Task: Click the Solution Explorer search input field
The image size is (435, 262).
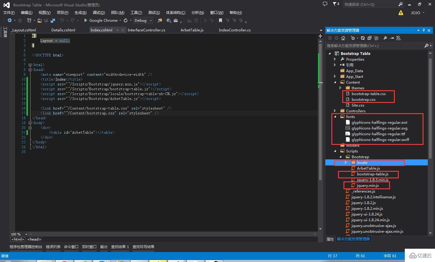Action: pos(374,46)
